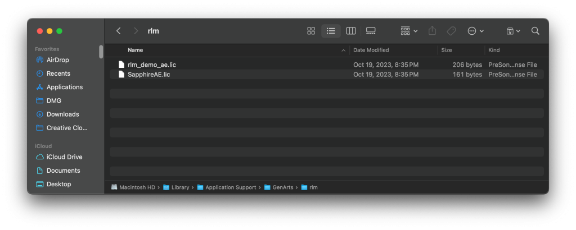Open the Finder search field
Viewport: 576px width, 230px height.
pos(535,31)
